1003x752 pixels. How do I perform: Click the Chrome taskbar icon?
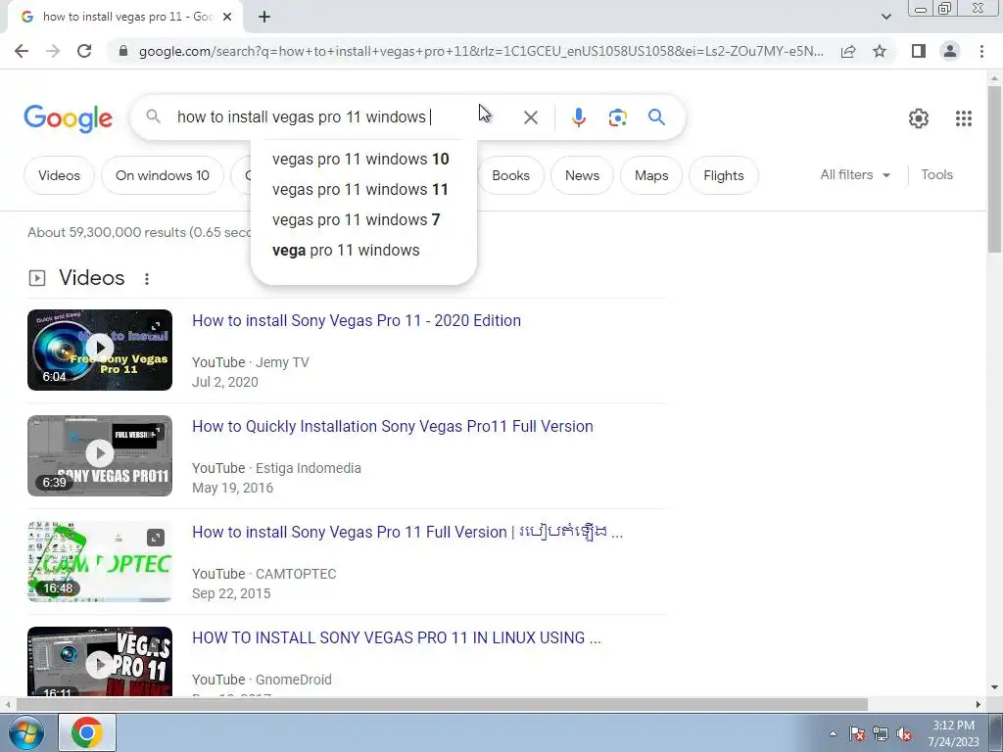pyautogui.click(x=87, y=732)
